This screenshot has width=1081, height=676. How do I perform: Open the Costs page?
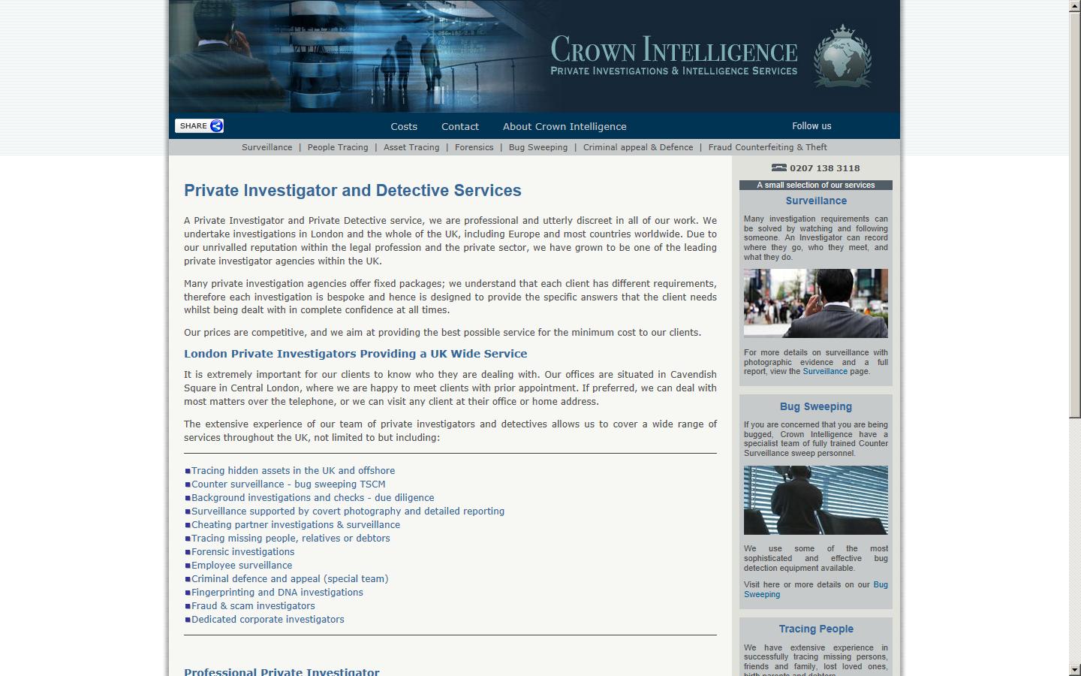pos(404,126)
